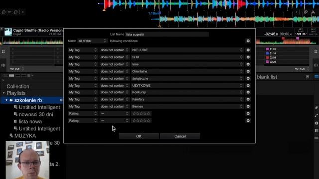Select Collection in the browser tree
This screenshot has width=319, height=179.
[18, 86]
